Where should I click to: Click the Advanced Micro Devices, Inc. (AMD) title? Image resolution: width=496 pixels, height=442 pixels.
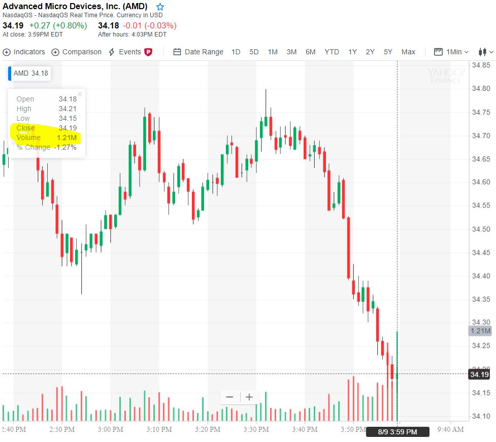click(75, 6)
